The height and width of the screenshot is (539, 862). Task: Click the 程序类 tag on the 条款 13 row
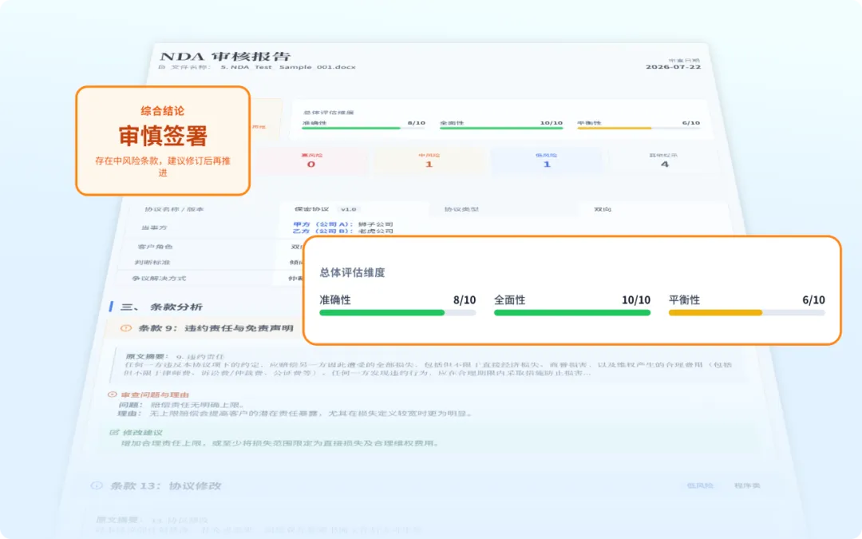(x=747, y=485)
